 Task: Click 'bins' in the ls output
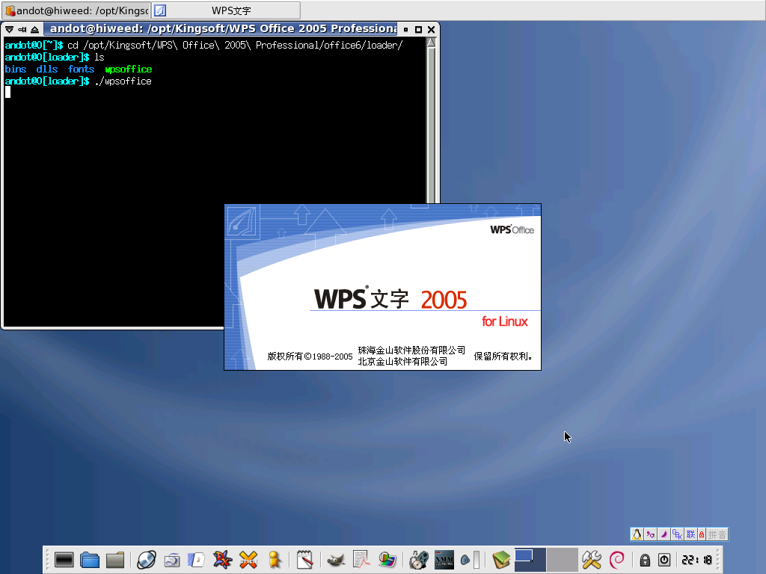pyautogui.click(x=16, y=70)
